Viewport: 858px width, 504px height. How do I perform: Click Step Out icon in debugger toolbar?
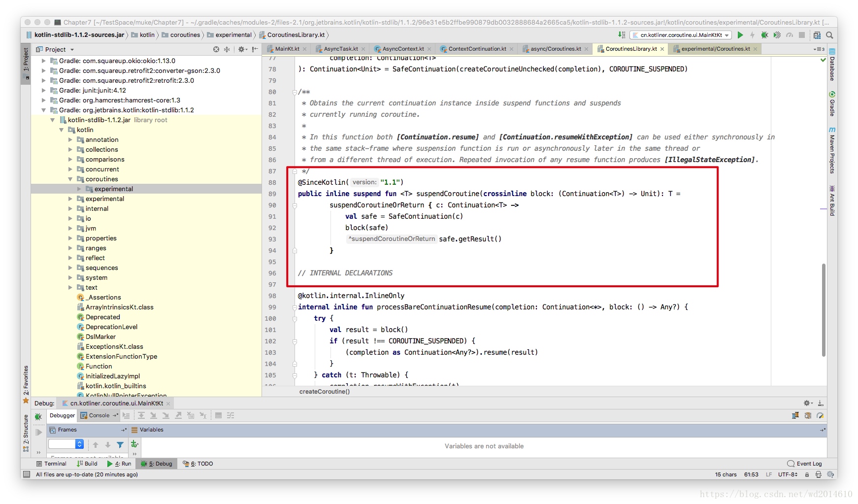[178, 415]
